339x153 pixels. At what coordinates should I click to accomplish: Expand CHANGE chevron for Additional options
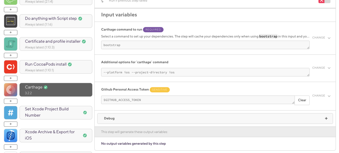(329, 68)
